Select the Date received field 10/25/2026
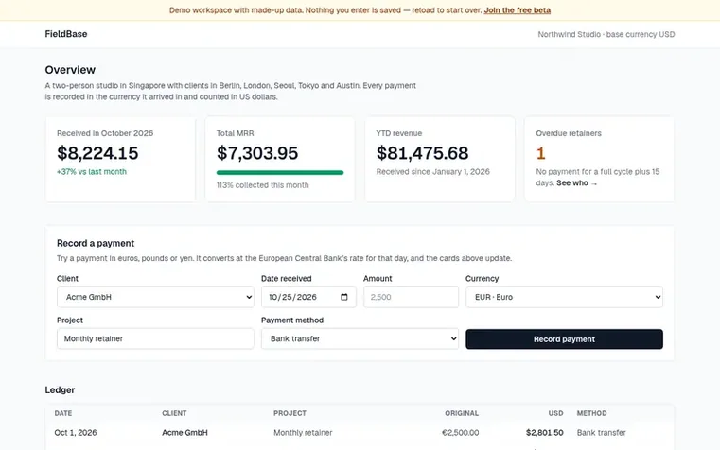The width and height of the screenshot is (720, 450). [308, 297]
